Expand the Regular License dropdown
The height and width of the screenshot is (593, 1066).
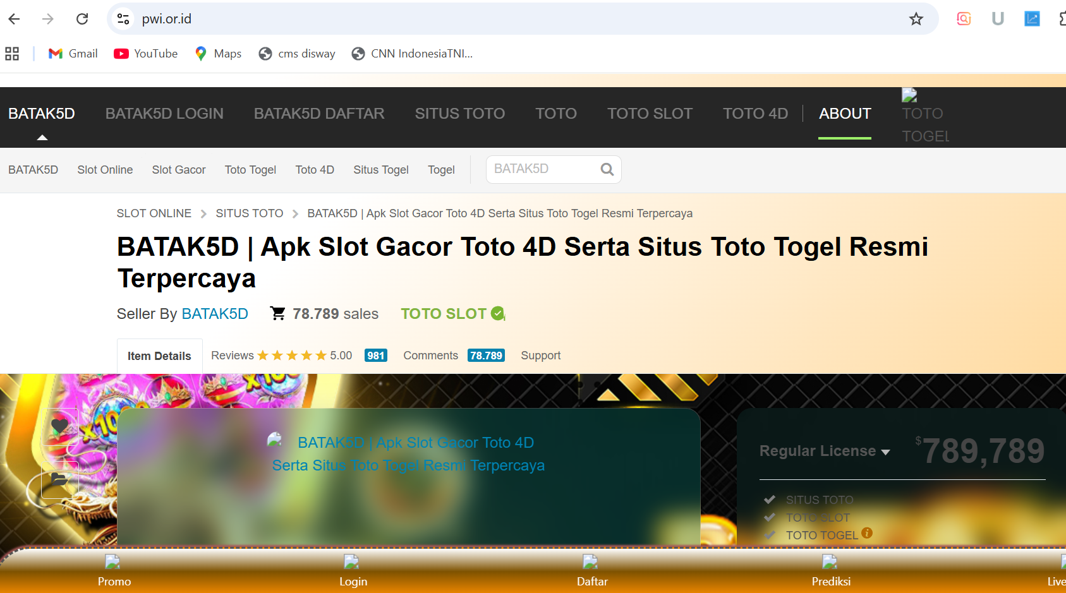886,451
